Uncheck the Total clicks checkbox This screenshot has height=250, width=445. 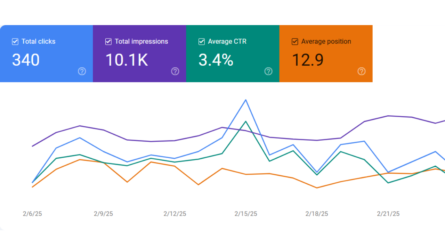click(x=15, y=42)
